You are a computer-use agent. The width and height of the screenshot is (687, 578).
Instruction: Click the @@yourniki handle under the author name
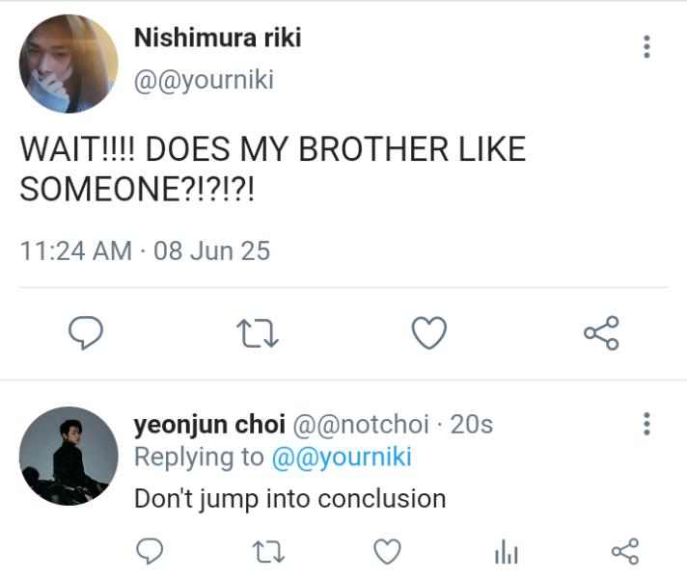(204, 80)
